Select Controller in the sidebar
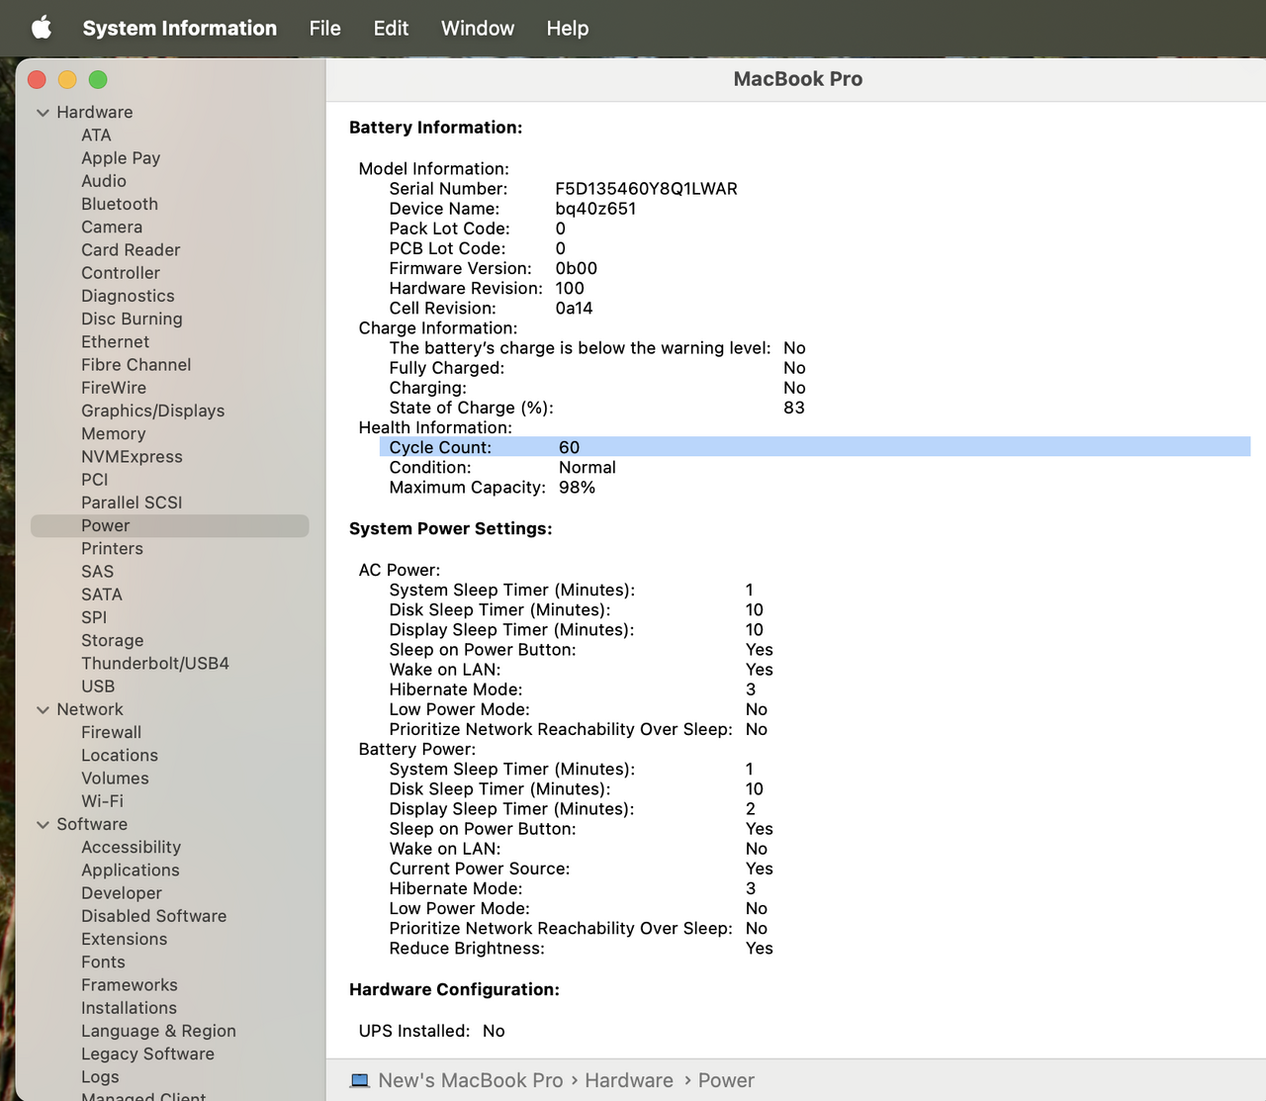The height and width of the screenshot is (1101, 1266). (x=121, y=273)
